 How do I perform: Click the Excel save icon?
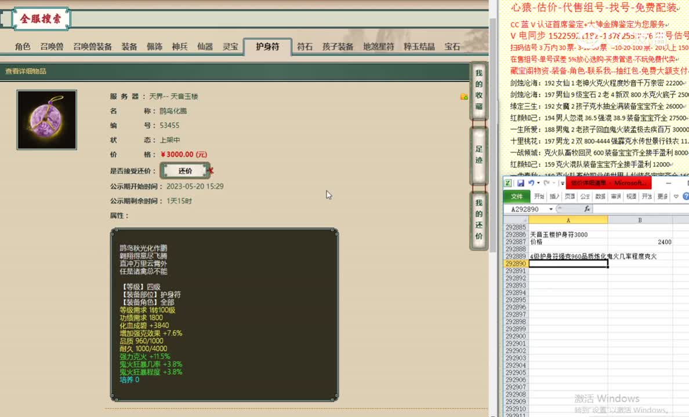click(x=520, y=183)
